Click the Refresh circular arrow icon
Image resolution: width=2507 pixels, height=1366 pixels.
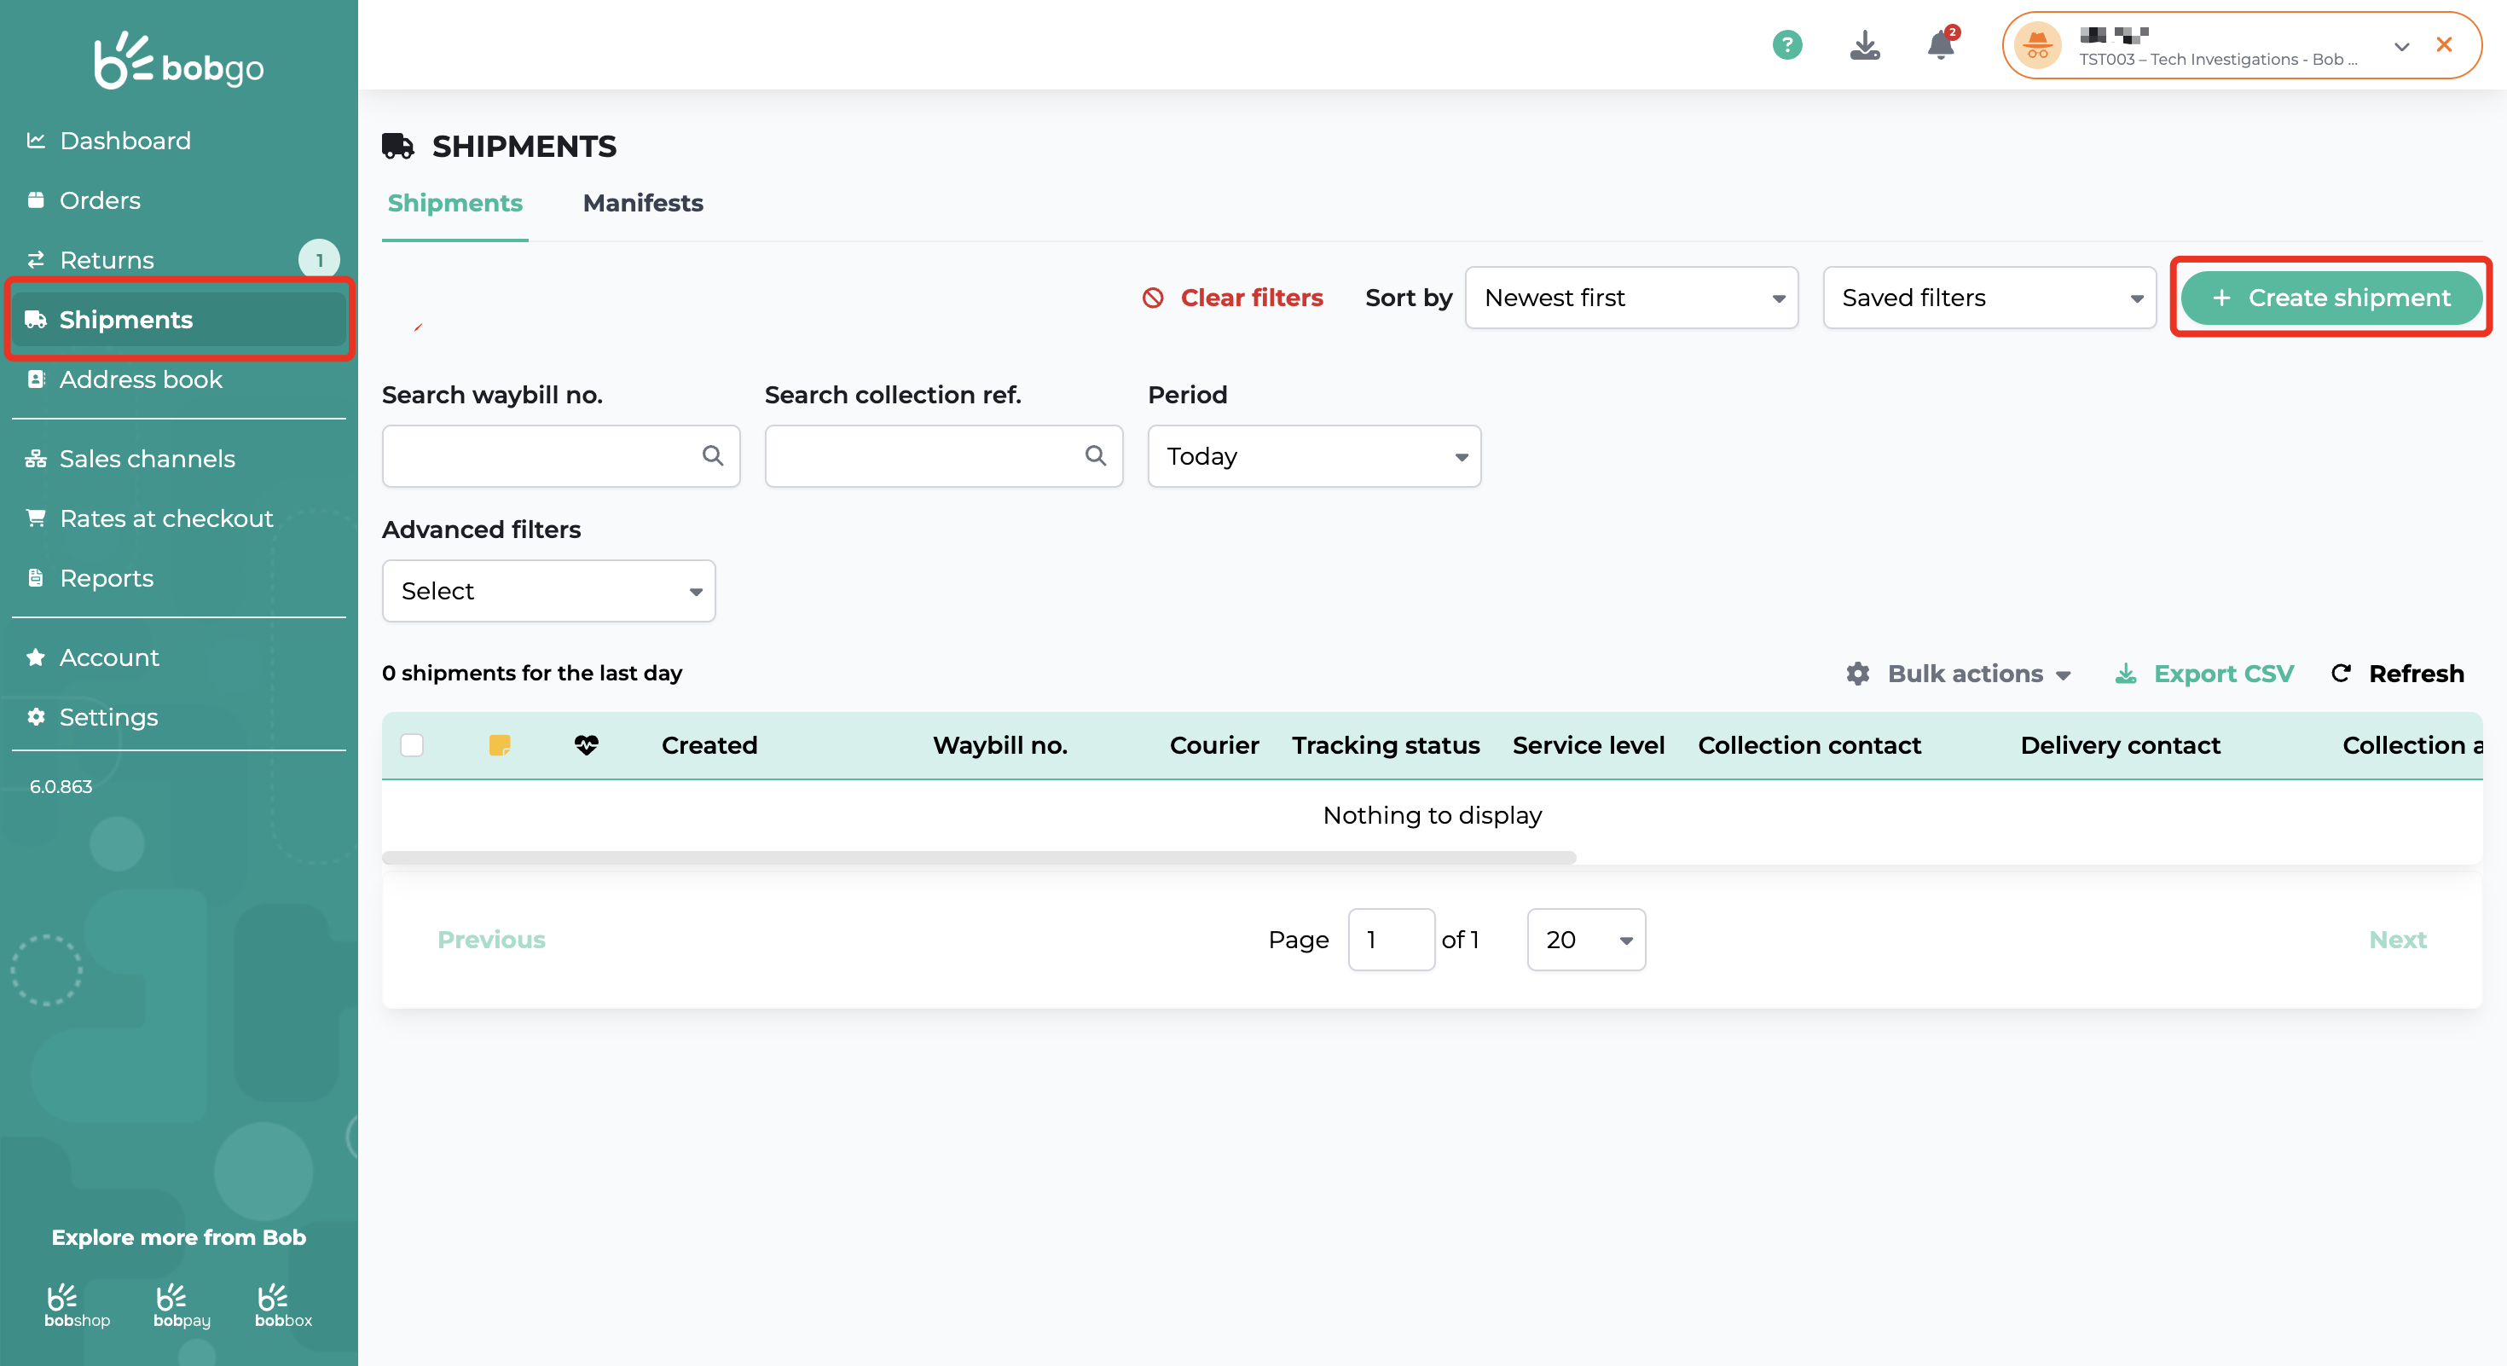pos(2342,674)
